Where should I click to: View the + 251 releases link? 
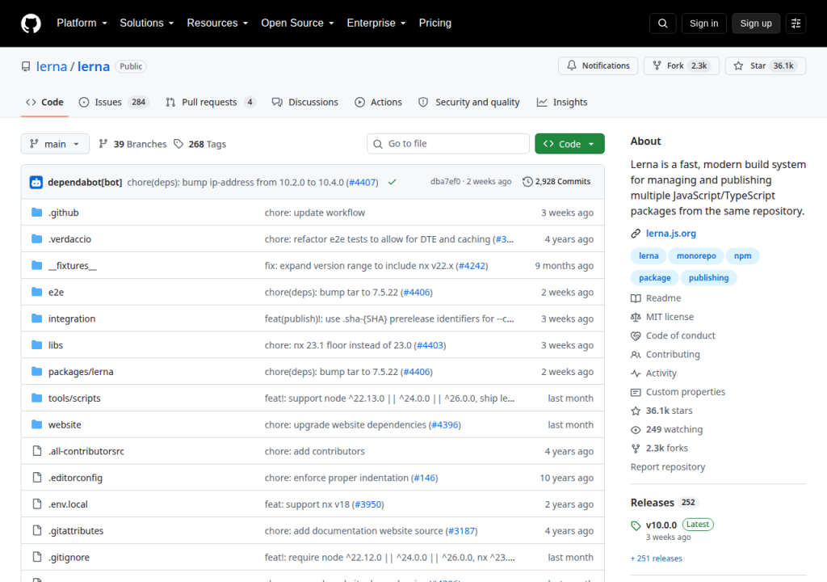(656, 559)
